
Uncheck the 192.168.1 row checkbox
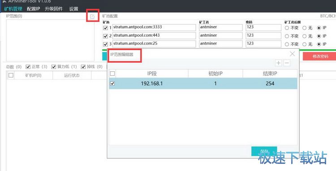click(x=112, y=83)
